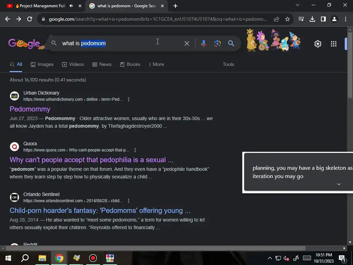Click the horizontal scrollbar right arrow
This screenshot has width=353, height=265.
(x=344, y=248)
